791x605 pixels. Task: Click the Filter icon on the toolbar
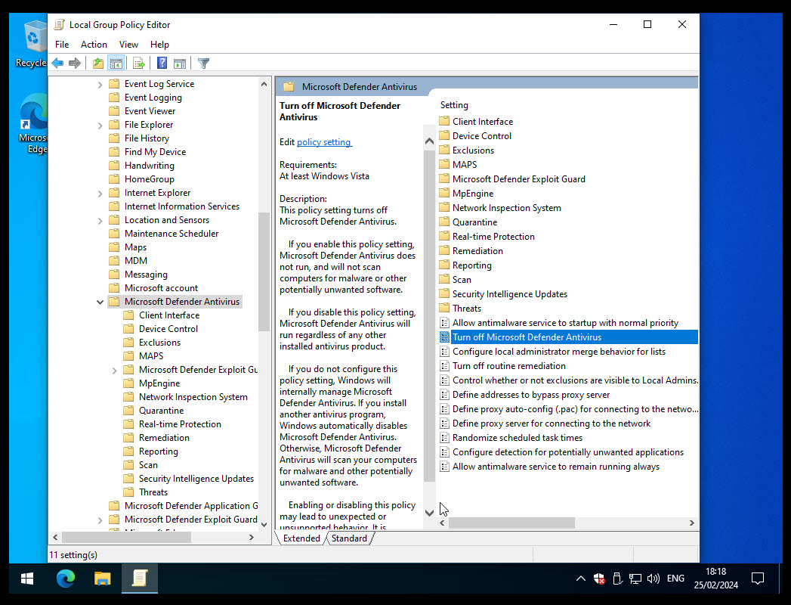202,63
